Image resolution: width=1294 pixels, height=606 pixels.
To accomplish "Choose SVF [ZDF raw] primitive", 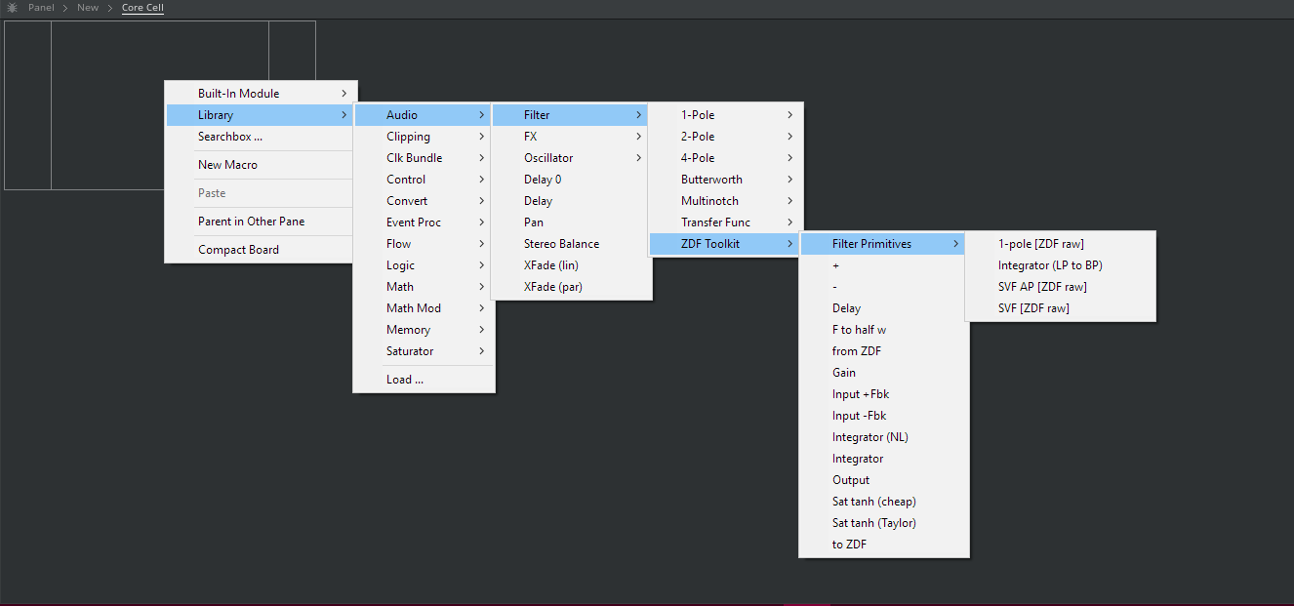I will click(1060, 308).
